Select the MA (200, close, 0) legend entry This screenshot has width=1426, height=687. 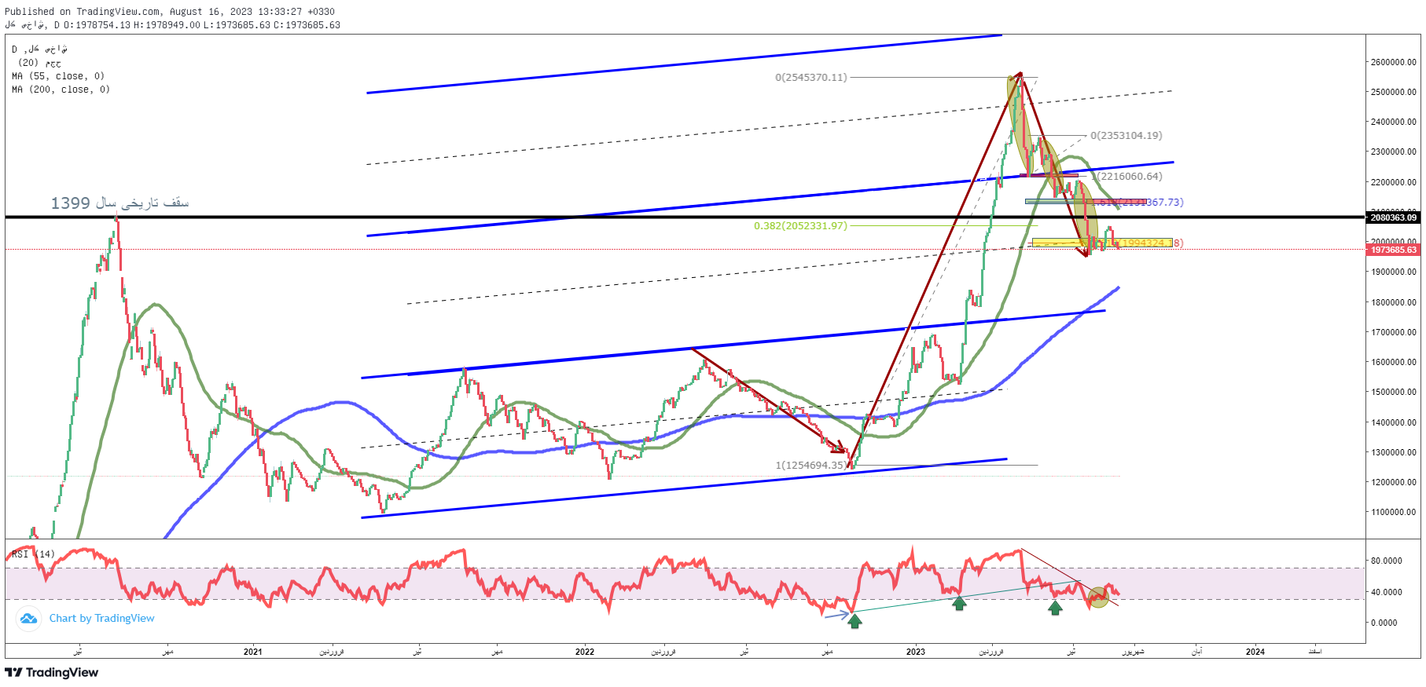coord(61,90)
